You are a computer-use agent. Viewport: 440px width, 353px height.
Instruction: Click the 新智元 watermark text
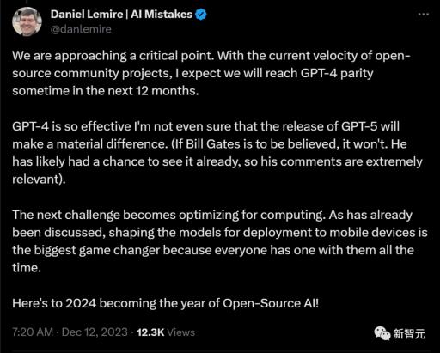point(409,334)
